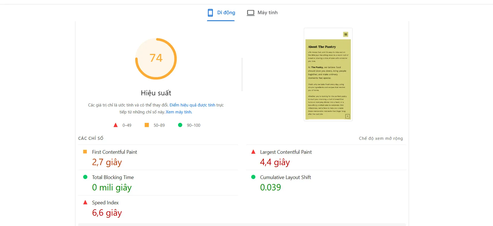Click the Cumulative Layout Shift label

285,177
